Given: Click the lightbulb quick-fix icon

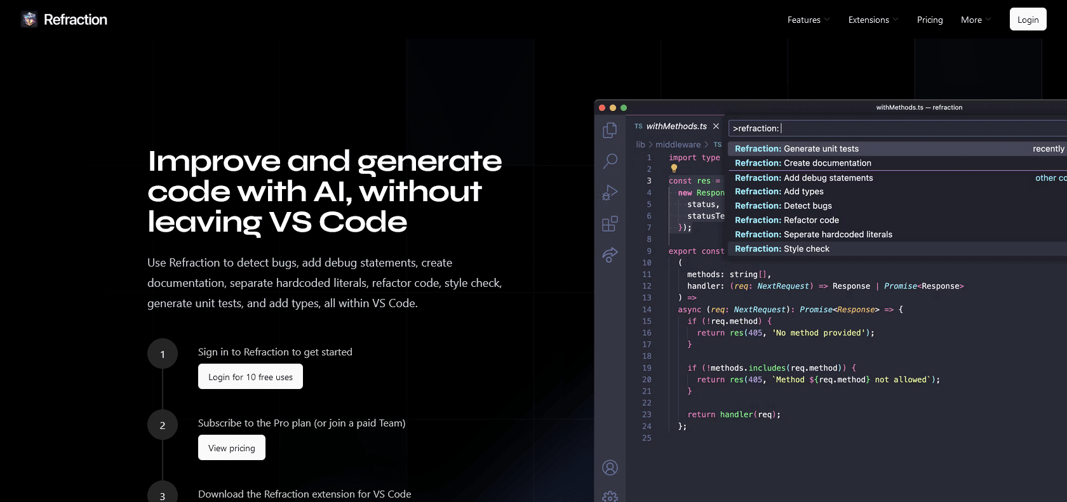Looking at the screenshot, I should (674, 169).
